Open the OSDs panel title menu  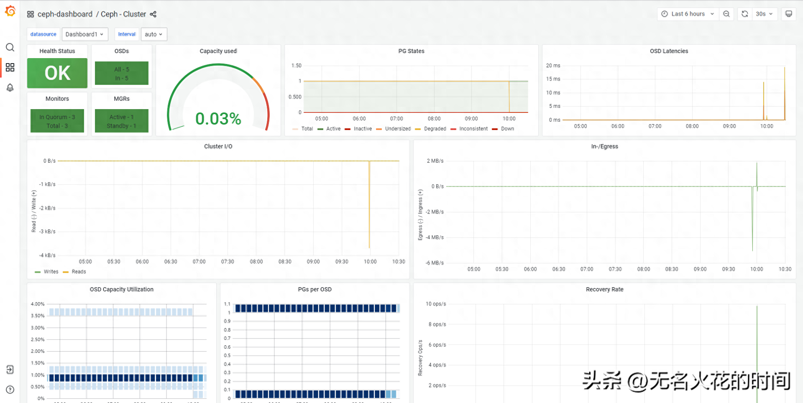122,51
